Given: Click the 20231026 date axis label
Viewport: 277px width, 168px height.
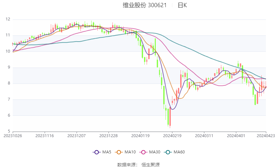Looking at the screenshot, I should [13, 136].
